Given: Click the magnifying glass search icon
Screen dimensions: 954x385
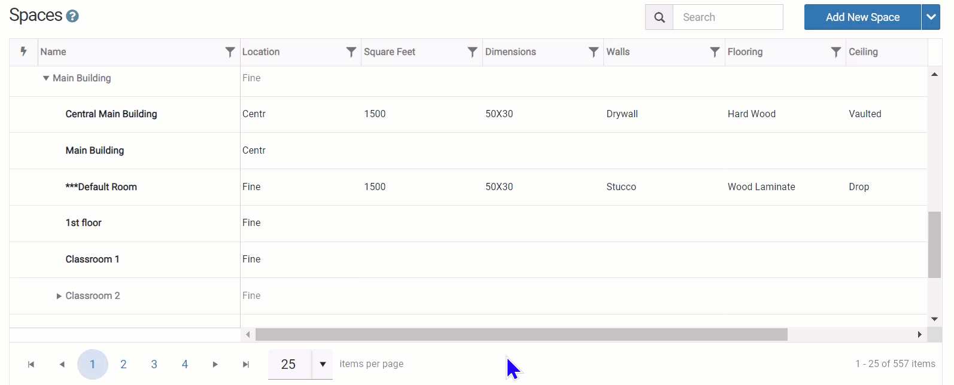Looking at the screenshot, I should (x=660, y=17).
